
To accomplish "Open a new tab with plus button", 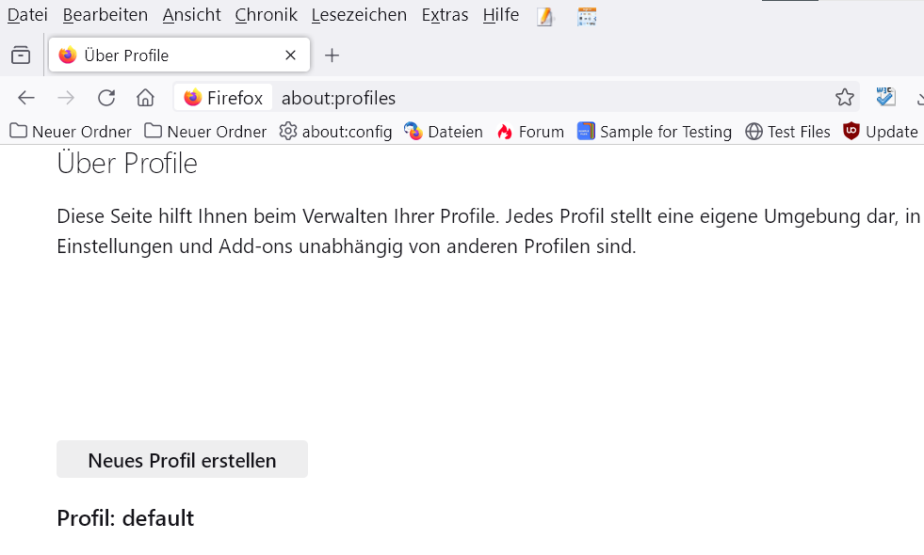I will tap(332, 55).
